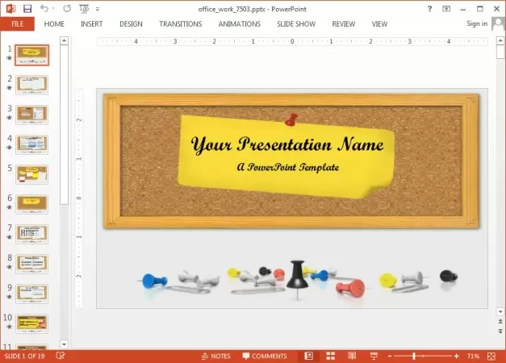Screen dimensions: 506x363
Task: Open PowerPoint Help question mark
Action: [429, 8]
